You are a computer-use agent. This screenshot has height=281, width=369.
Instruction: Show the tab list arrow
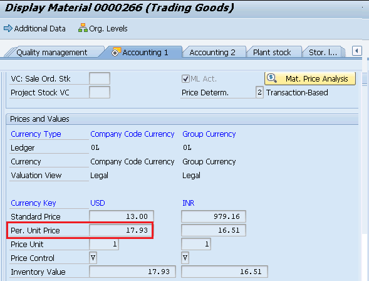[x=356, y=51]
